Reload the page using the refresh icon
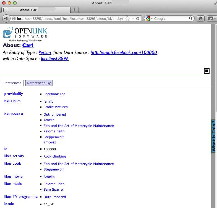The image size is (217, 208). pyautogui.click(x=138, y=18)
